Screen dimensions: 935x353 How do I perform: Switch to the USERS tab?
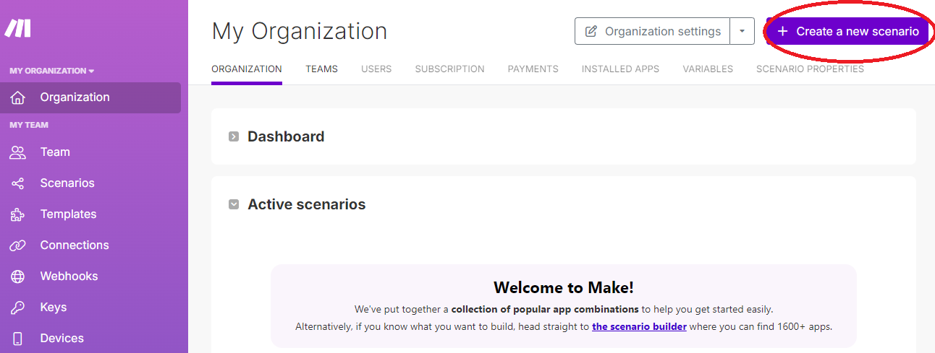[x=376, y=69]
